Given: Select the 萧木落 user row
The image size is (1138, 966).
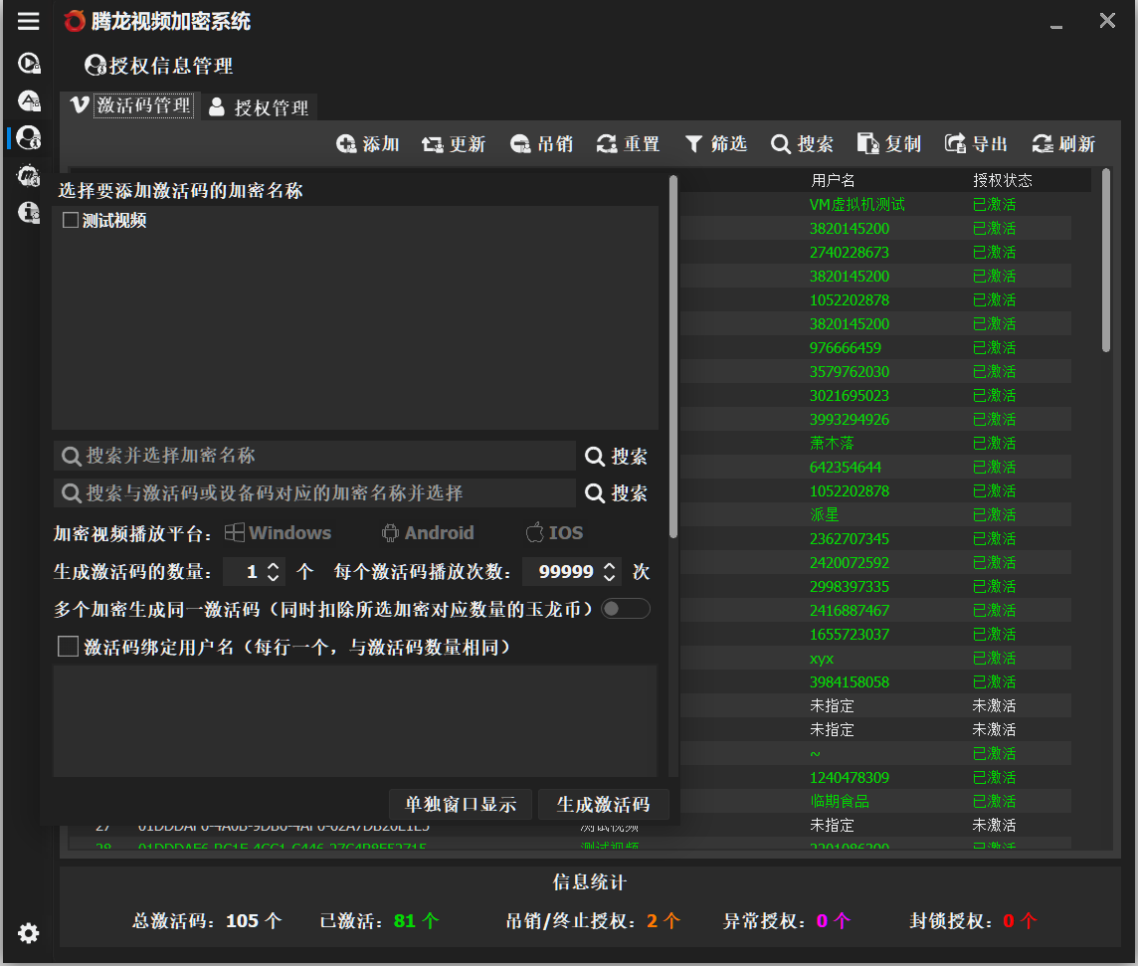Looking at the screenshot, I should [873, 443].
